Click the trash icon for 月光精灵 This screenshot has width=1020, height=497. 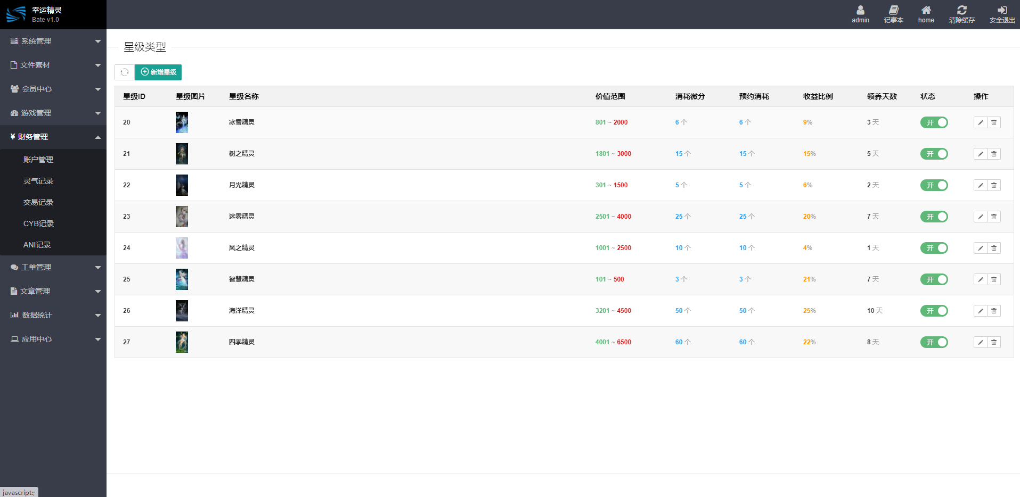point(994,185)
